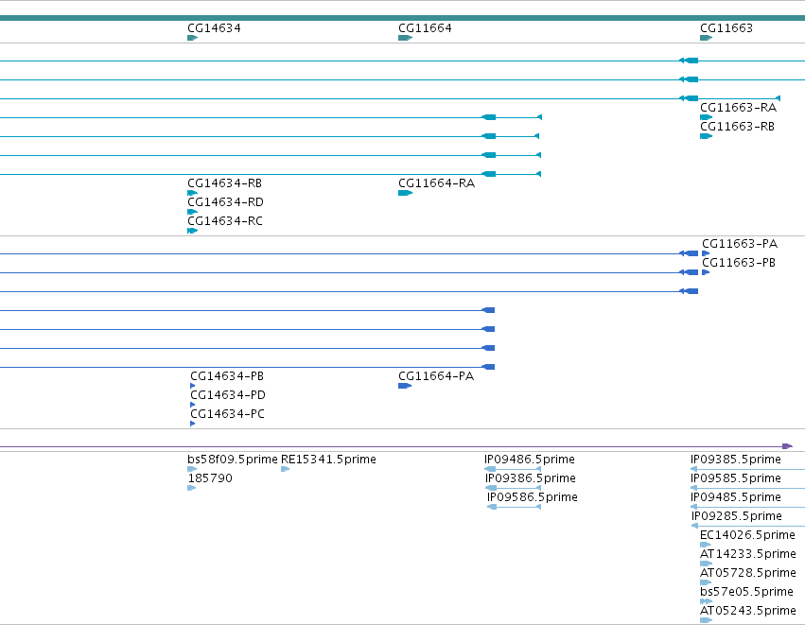Screen dimensions: 805x625
Task: Select EST RE15341.5prime label
Action: pos(328,460)
